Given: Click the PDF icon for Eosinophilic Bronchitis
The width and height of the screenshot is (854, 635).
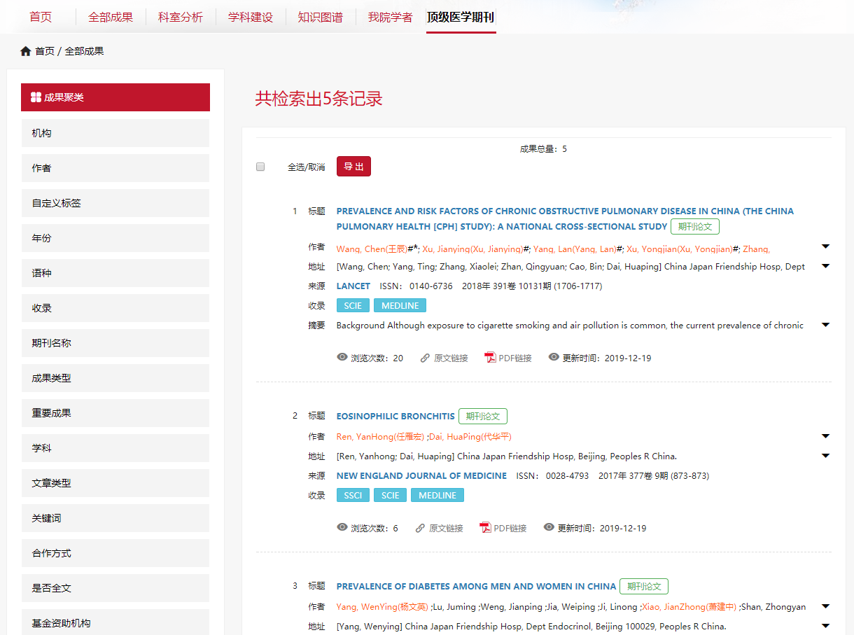Looking at the screenshot, I should pyautogui.click(x=485, y=528).
